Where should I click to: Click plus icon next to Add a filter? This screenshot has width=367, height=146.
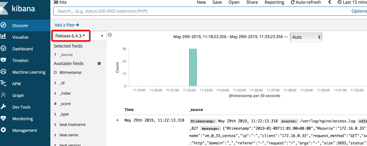[x=78, y=25]
